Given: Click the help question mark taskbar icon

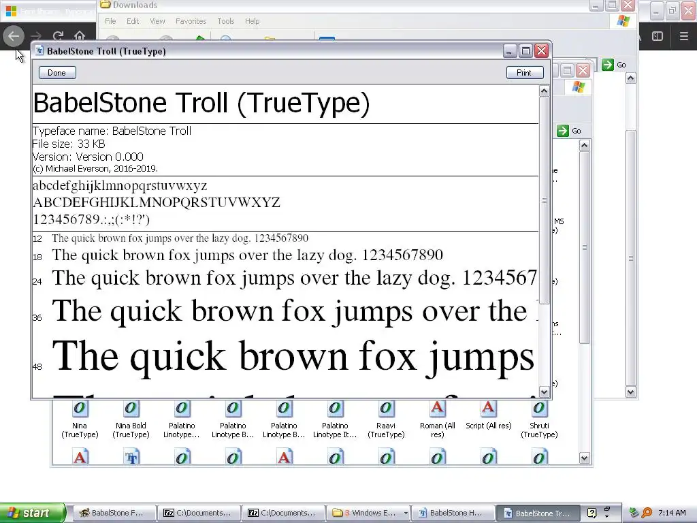Looking at the screenshot, I should coord(591,513).
